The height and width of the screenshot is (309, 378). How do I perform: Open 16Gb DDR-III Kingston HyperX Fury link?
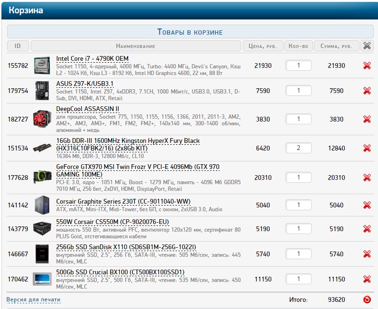(x=128, y=144)
